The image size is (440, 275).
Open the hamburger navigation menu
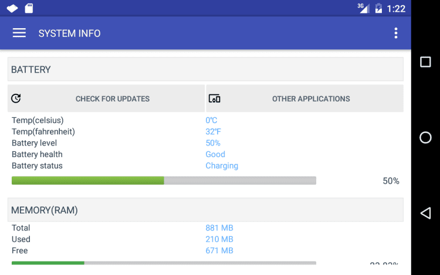tap(19, 33)
